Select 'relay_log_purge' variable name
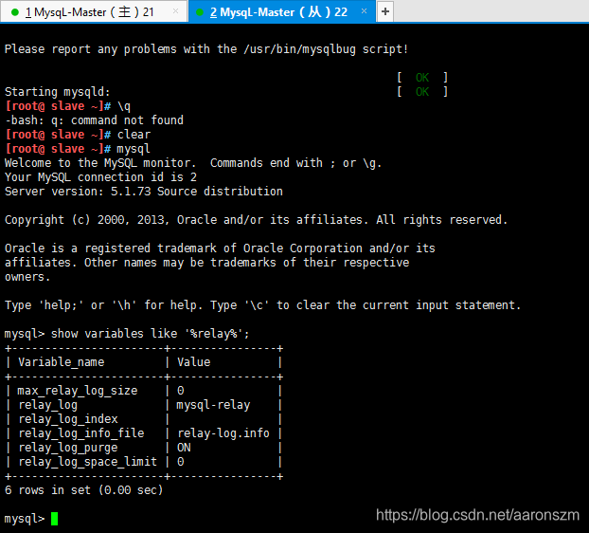The height and width of the screenshot is (533, 589). [x=68, y=448]
